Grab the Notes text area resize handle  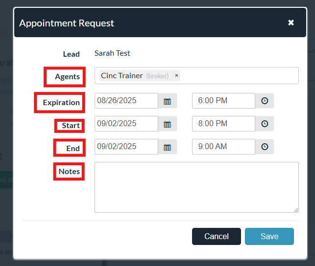(x=296, y=210)
